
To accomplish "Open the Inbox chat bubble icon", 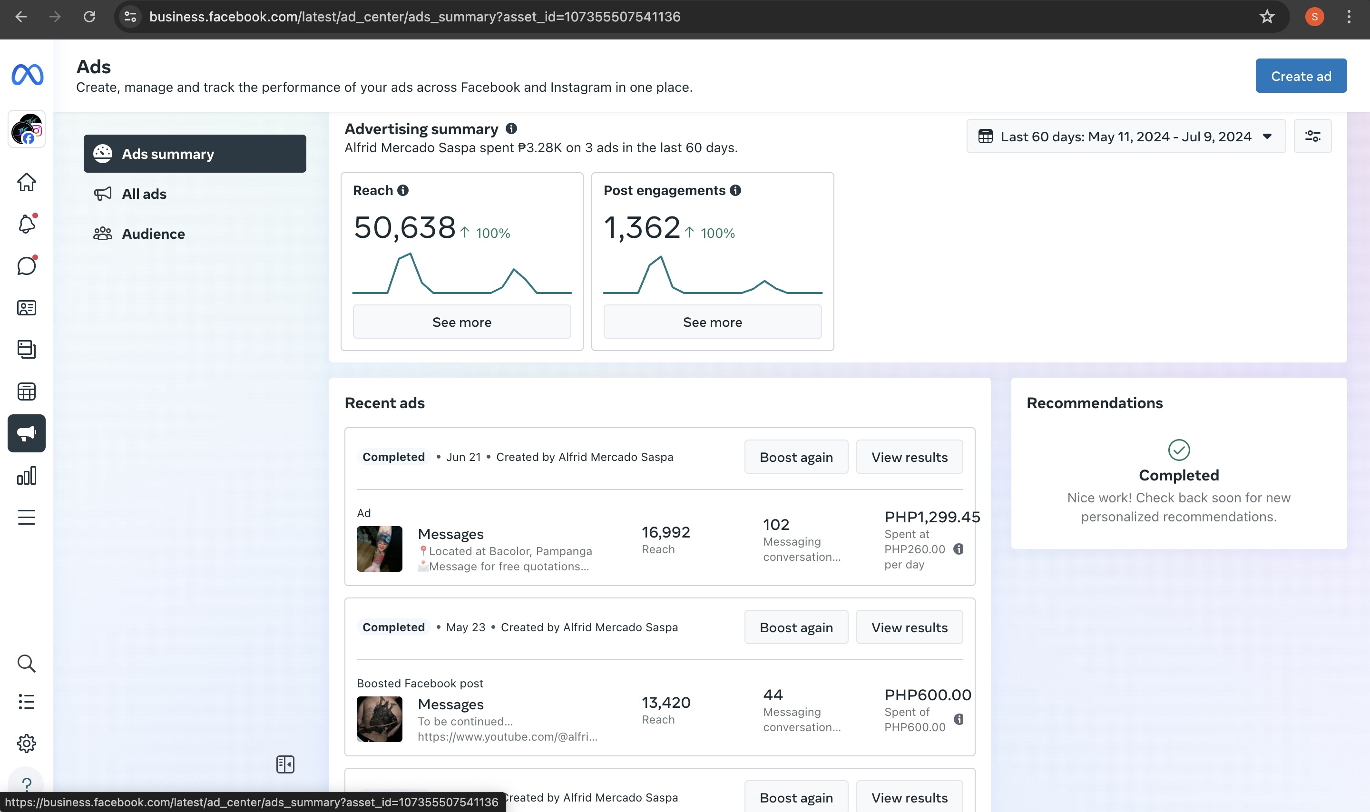I will (x=26, y=266).
